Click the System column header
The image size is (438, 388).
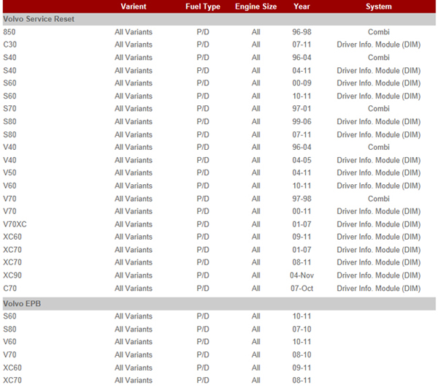[379, 7]
